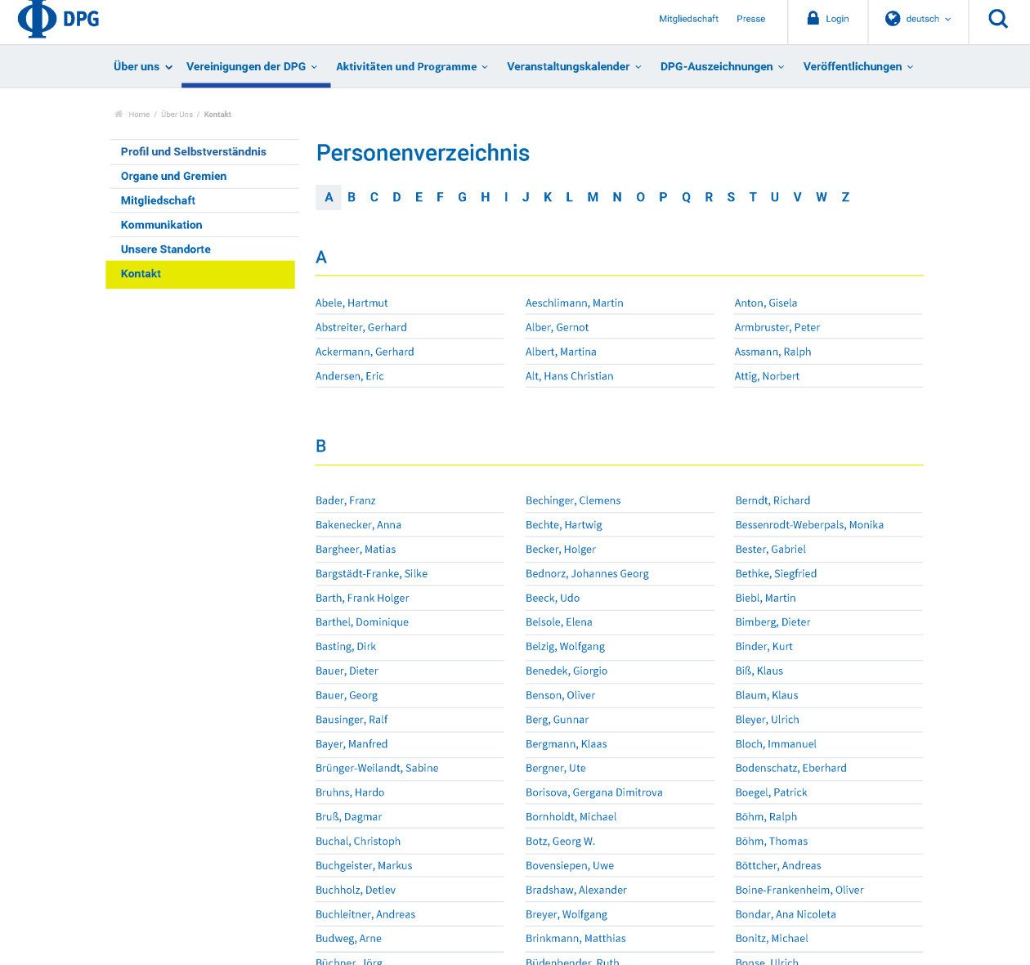Click Über Uns in the breadcrumb
Image resolution: width=1030 pixels, height=965 pixels.
pos(177,114)
